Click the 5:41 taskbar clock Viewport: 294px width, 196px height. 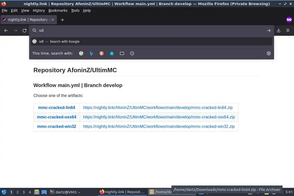pyautogui.click(x=289, y=192)
